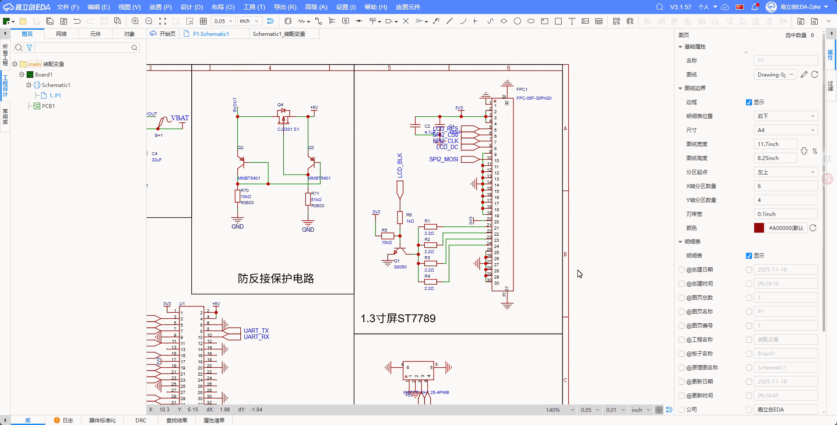Click the DRC button in bottom bar
837x425 pixels.
click(141, 420)
